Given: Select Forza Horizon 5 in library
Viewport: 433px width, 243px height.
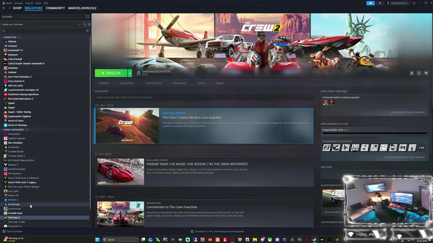Looking at the screenshot, I should tap(16, 81).
